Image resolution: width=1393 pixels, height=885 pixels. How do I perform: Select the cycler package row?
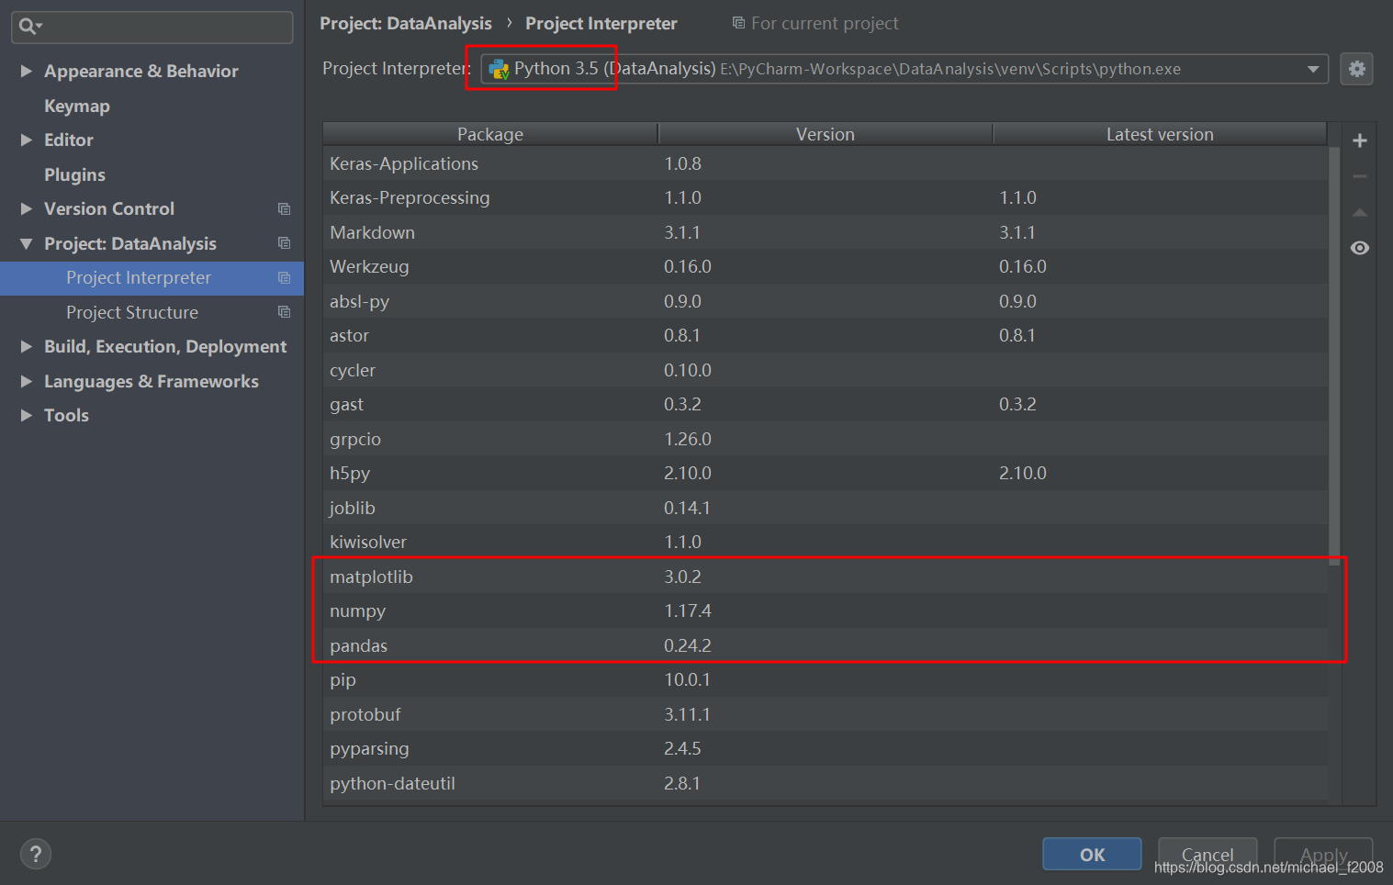[x=825, y=370]
